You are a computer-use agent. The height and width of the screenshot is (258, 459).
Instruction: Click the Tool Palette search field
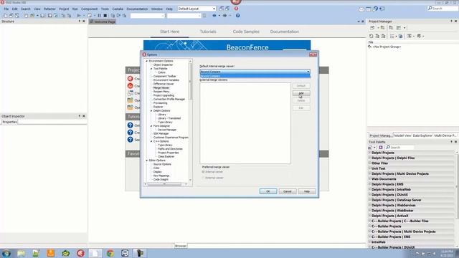click(400, 148)
